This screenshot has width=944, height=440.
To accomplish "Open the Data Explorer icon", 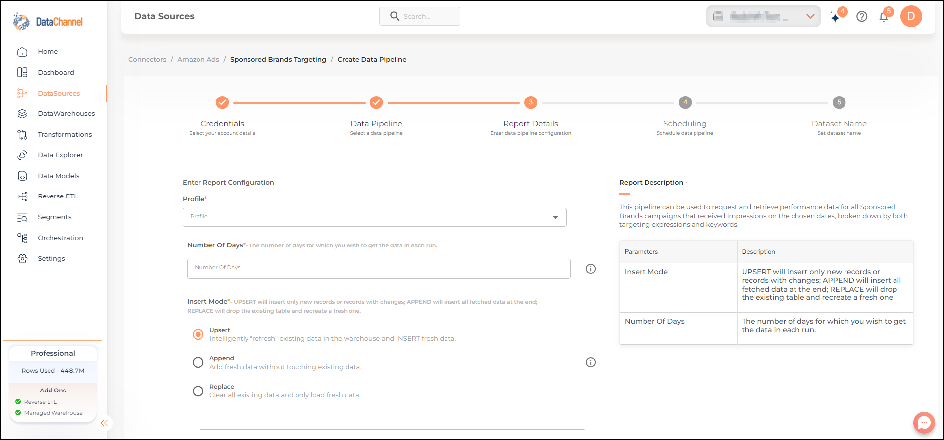I will point(22,155).
